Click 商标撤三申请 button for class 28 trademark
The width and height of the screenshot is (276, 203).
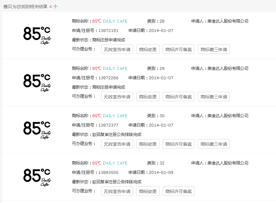[214, 49]
